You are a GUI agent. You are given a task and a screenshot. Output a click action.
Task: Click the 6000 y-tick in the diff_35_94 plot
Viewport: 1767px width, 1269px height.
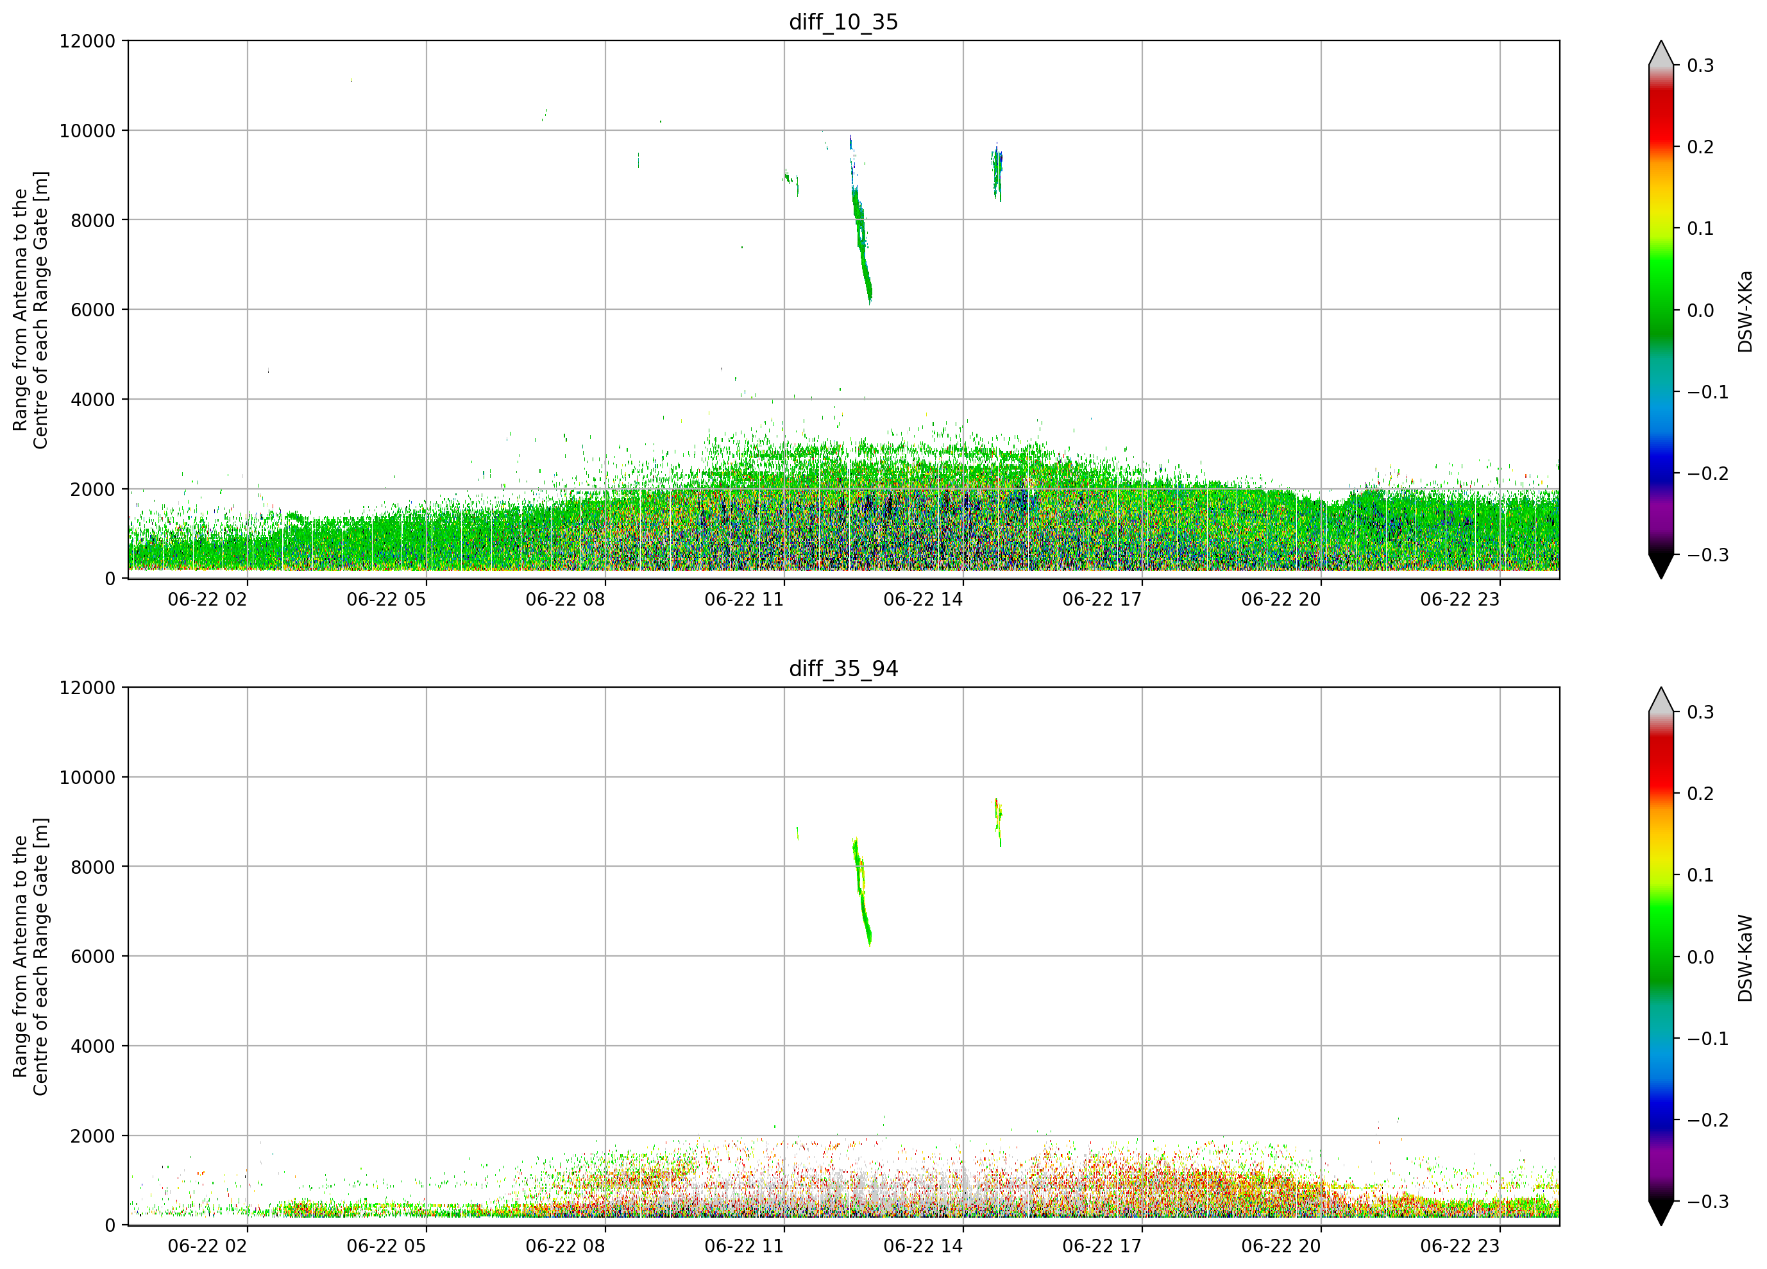[93, 957]
